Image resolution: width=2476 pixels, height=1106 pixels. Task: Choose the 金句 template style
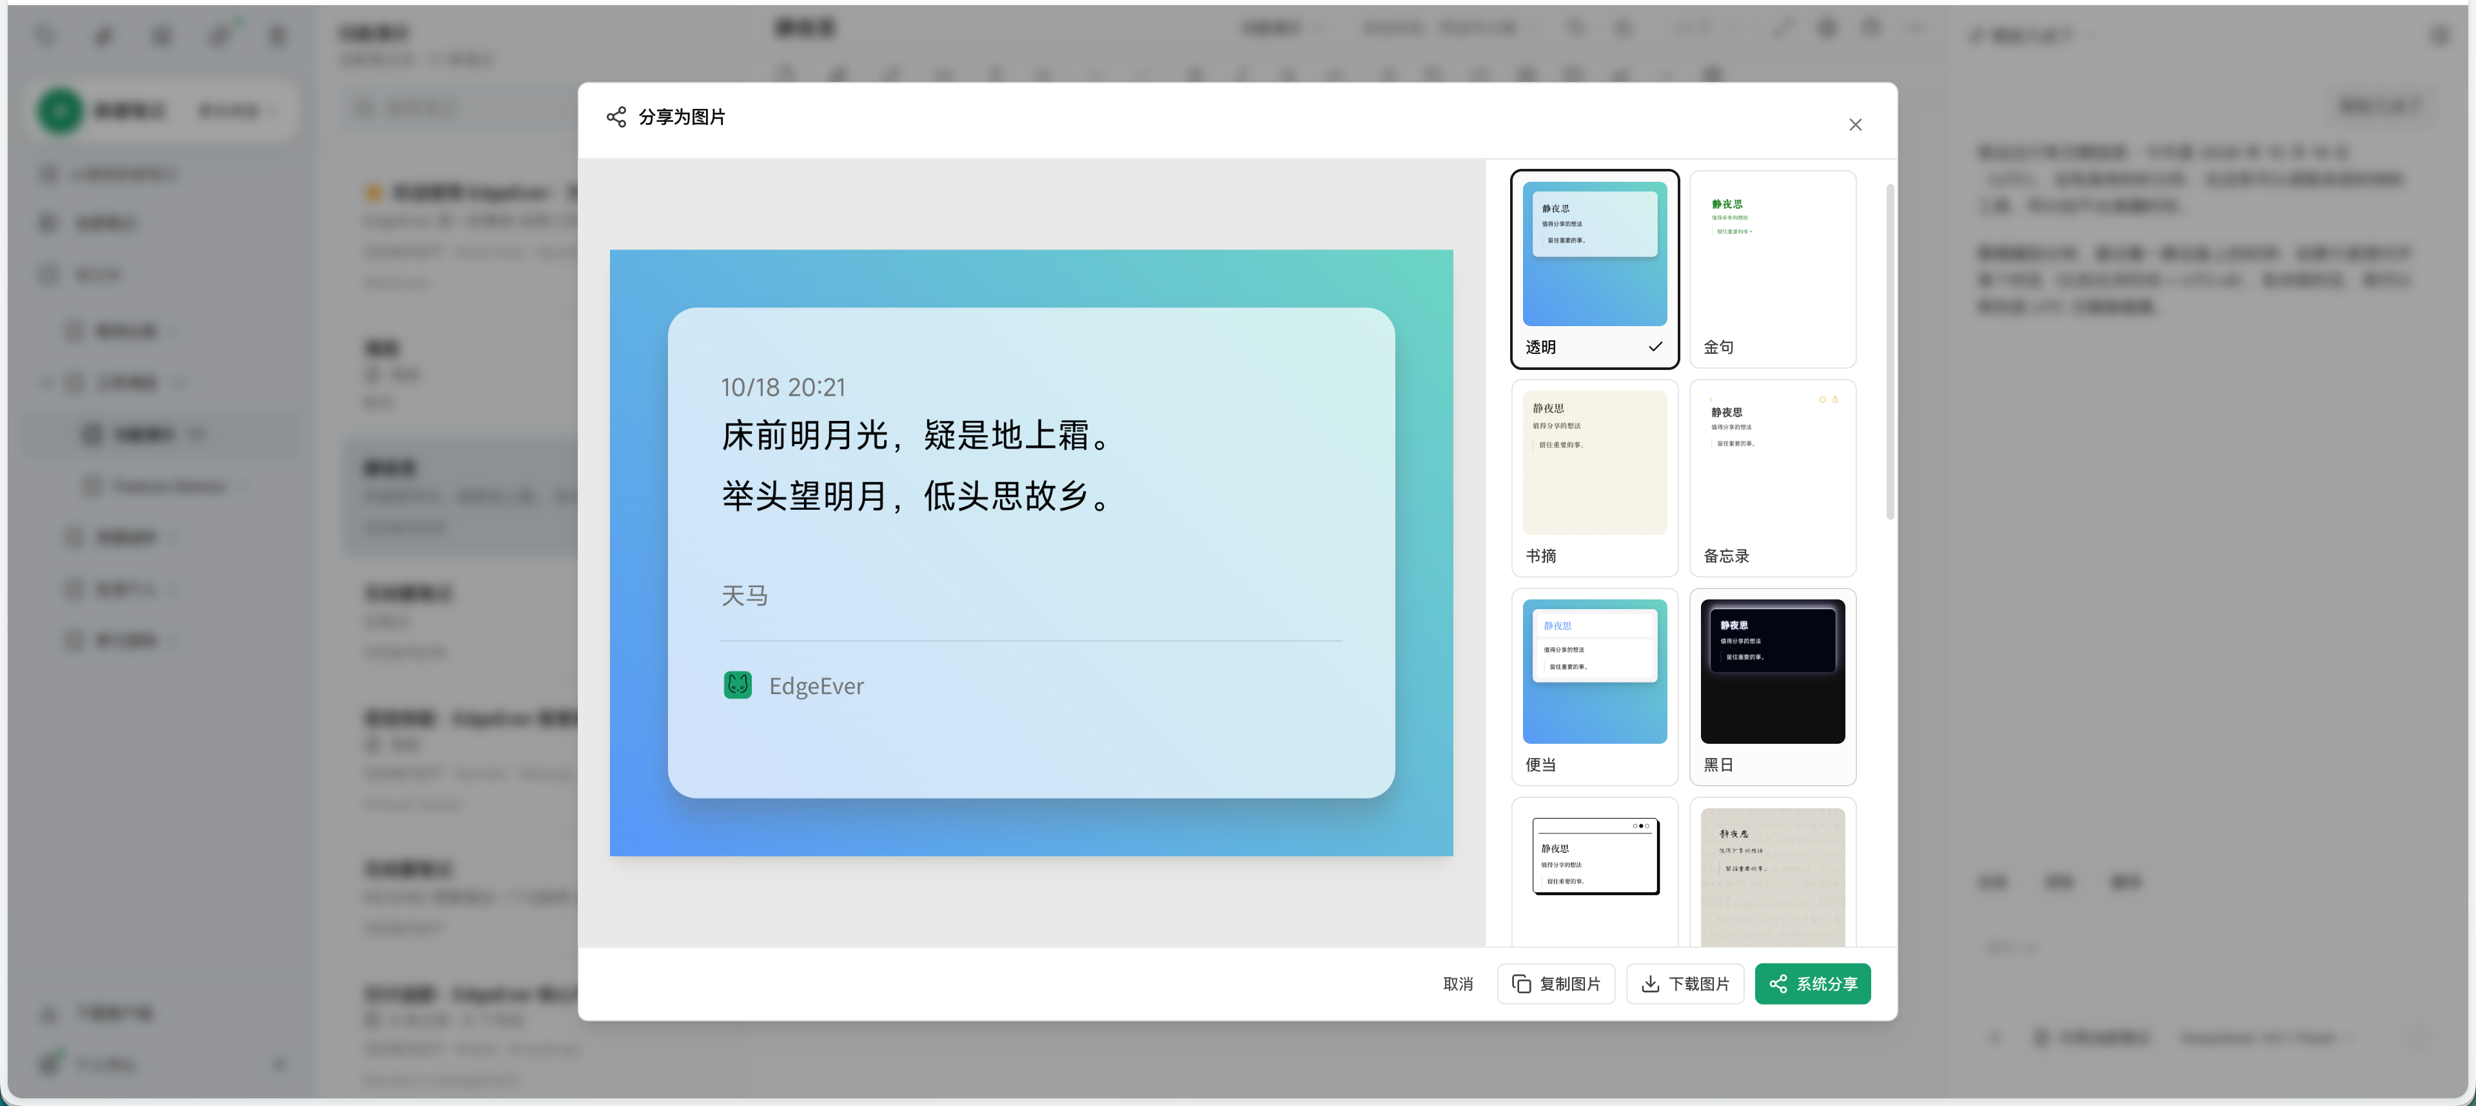(1771, 269)
